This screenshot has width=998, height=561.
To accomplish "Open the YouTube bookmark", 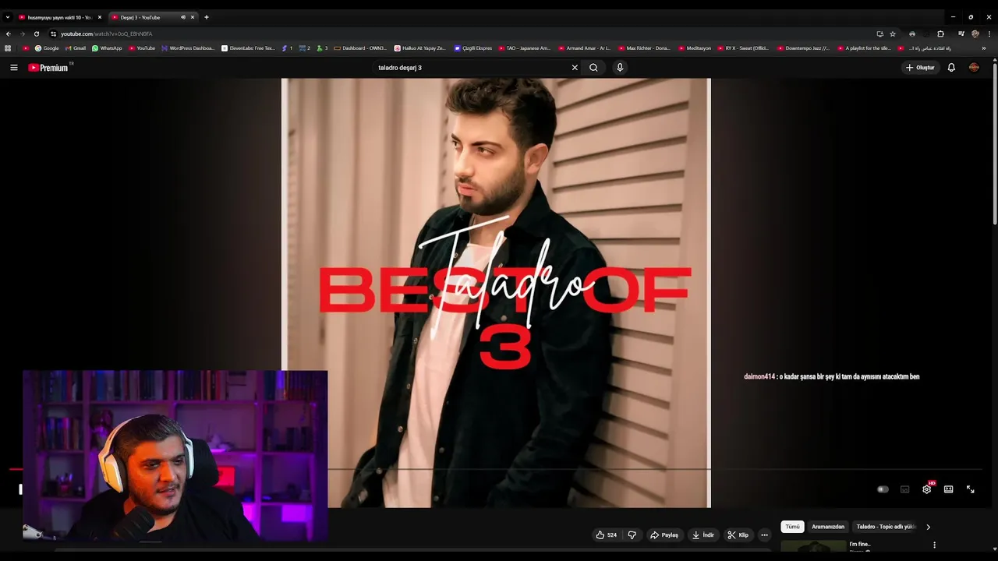I will click(142, 48).
